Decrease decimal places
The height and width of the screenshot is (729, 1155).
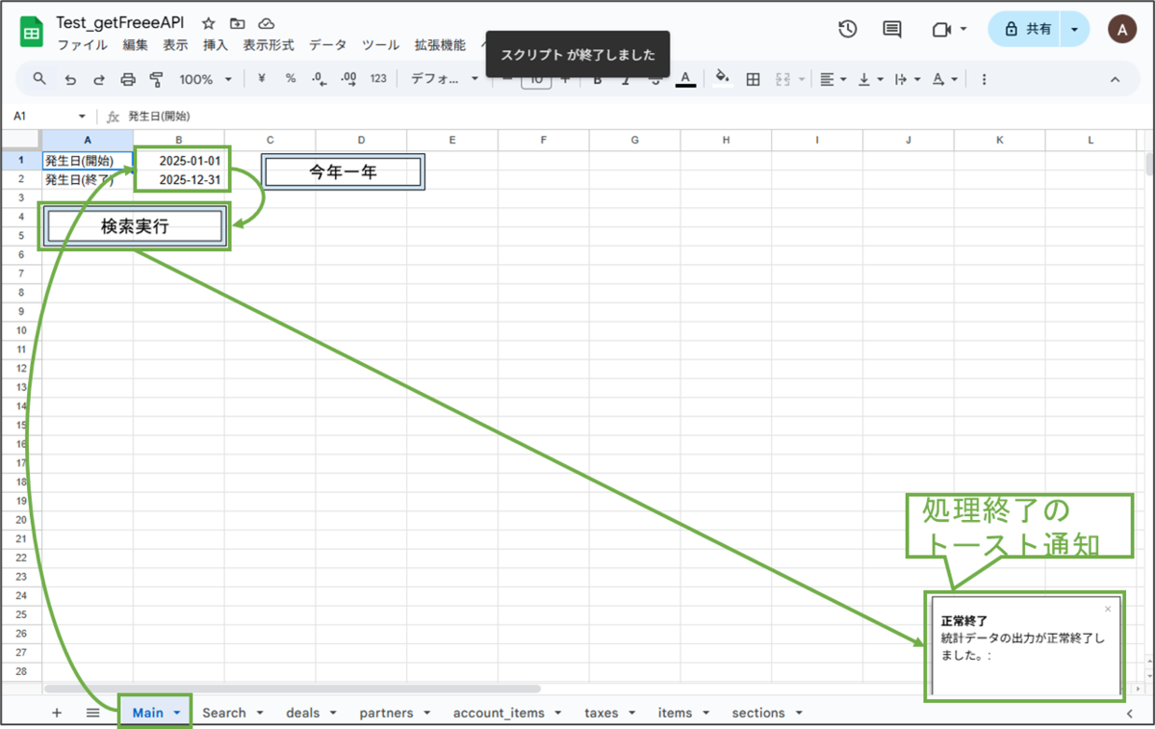(320, 79)
